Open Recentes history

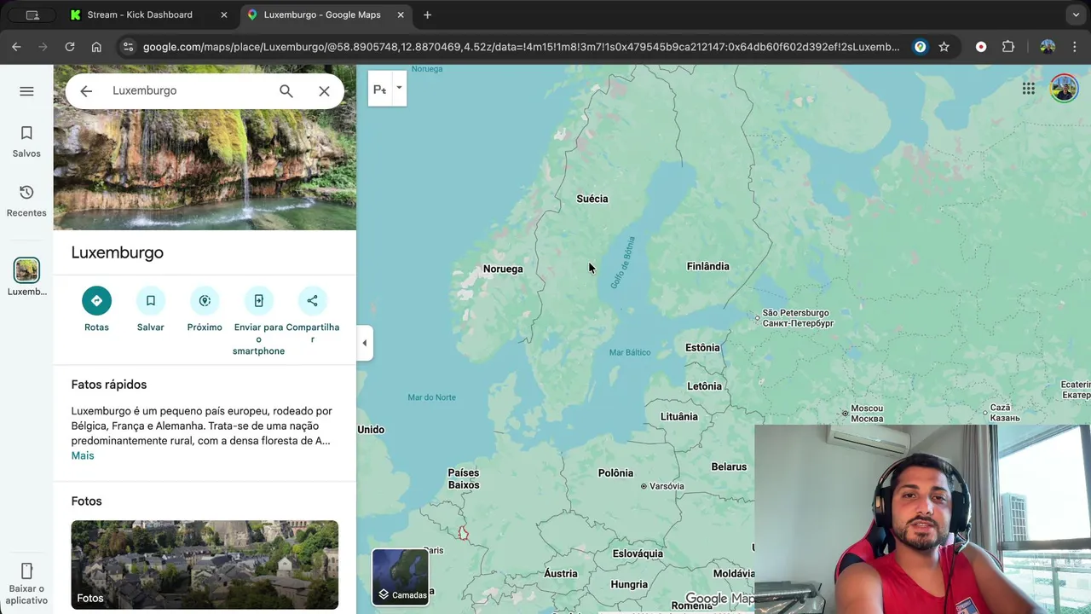26,201
